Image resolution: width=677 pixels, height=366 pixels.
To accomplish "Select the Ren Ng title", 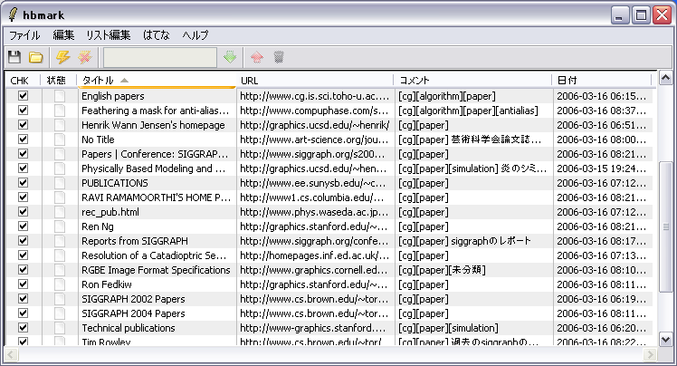I will pos(98,226).
